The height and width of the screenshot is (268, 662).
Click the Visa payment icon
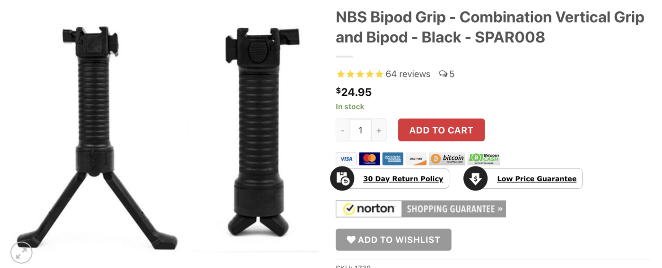[x=346, y=159]
